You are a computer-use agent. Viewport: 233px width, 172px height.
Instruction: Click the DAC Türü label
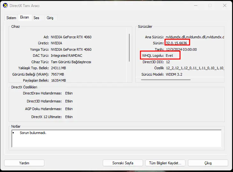[x=41, y=56]
